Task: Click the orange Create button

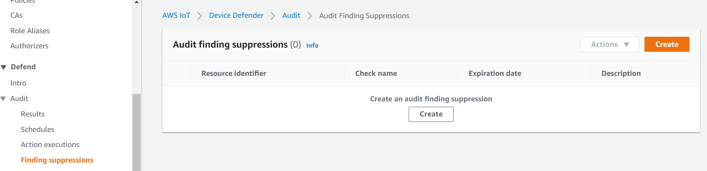Action: [667, 44]
